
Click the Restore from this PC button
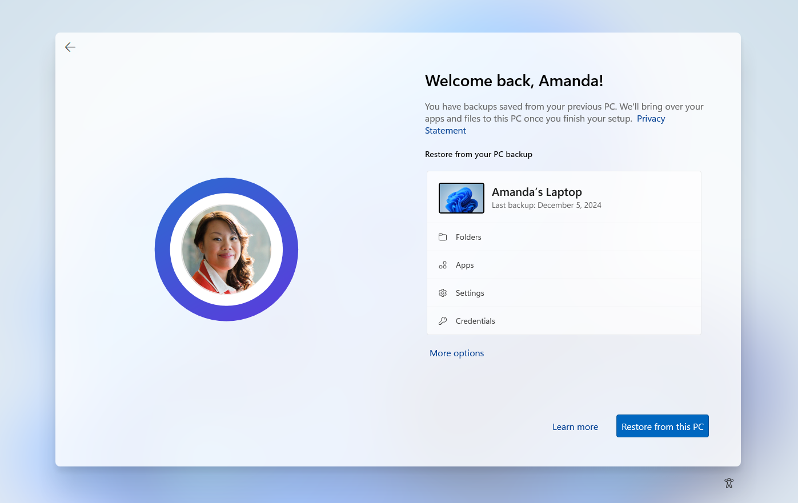(x=662, y=426)
